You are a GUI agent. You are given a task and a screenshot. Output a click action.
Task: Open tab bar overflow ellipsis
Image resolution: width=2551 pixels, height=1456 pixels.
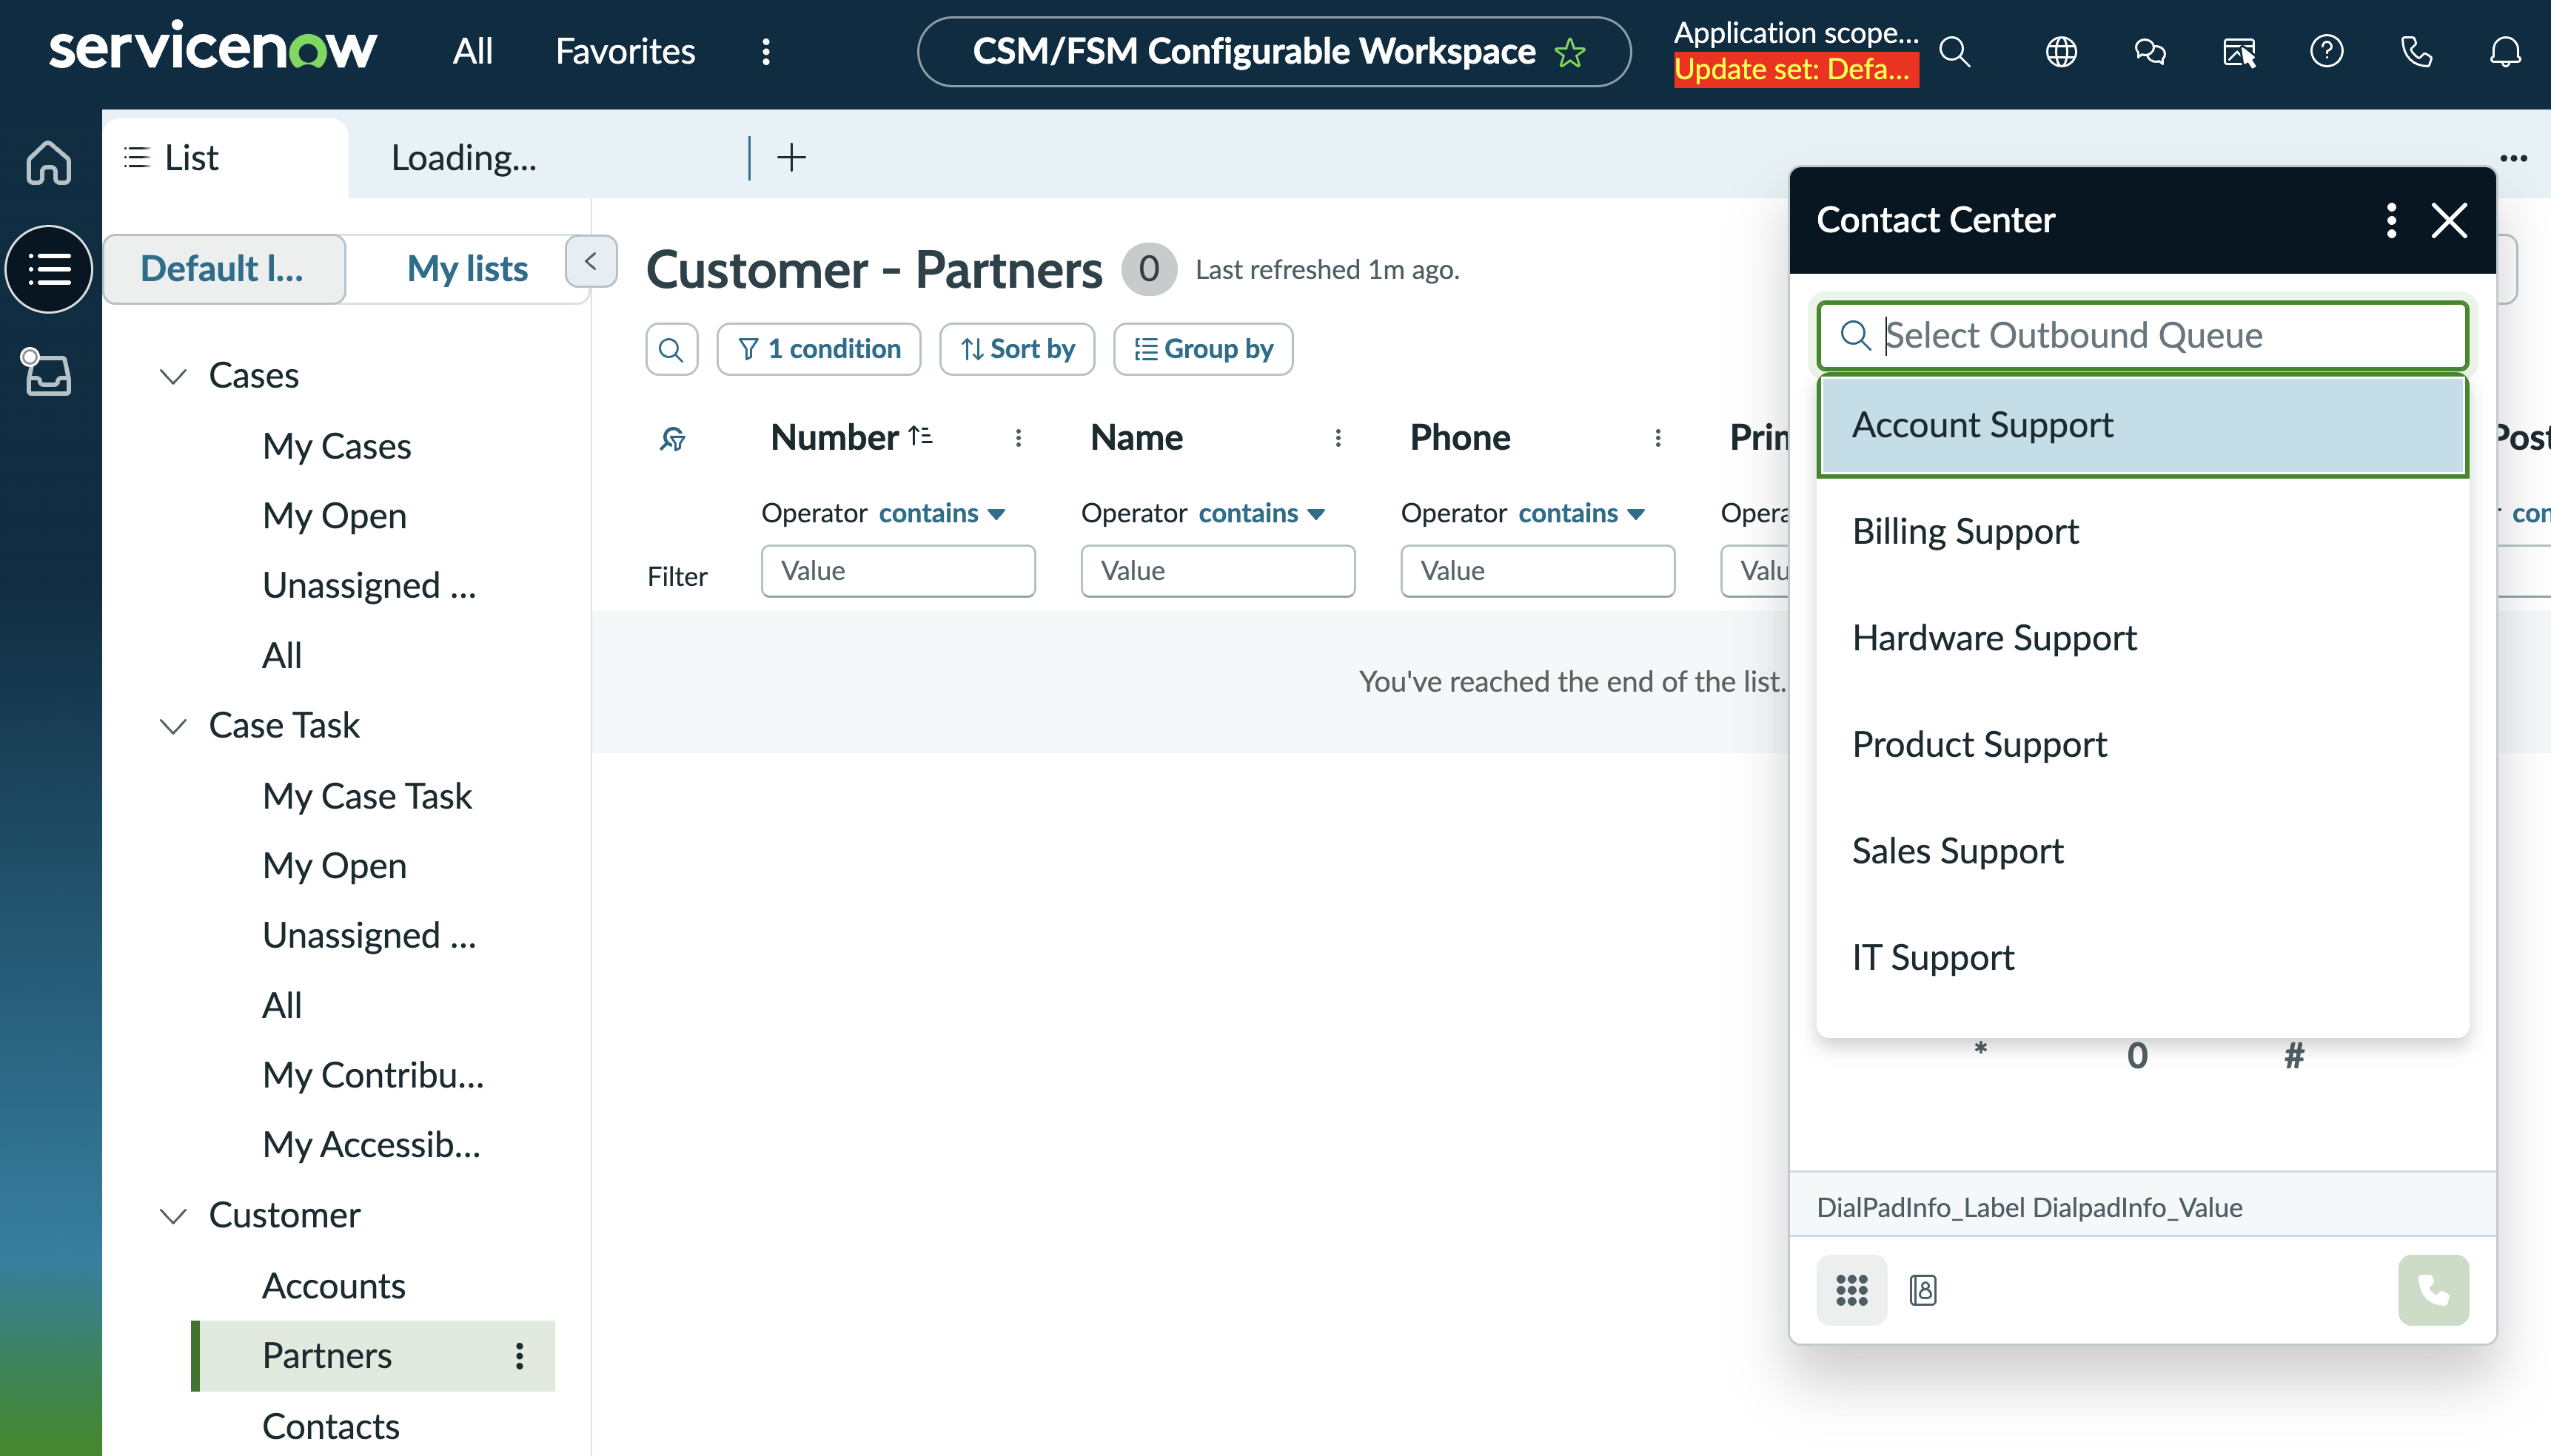(x=2513, y=158)
